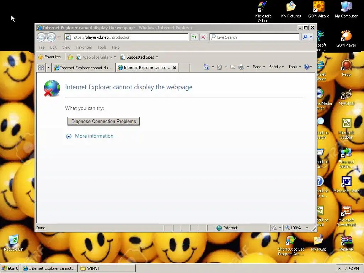
Task: Select GOM Player desktop icon
Action: (346, 39)
